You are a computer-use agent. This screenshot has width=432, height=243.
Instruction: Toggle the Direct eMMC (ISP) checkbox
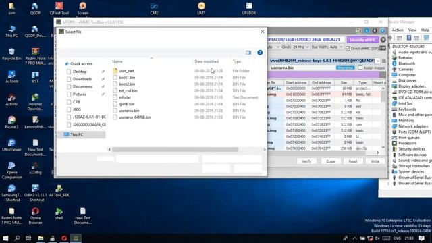[348, 48]
